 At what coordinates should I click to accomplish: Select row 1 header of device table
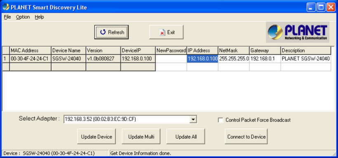6,59
